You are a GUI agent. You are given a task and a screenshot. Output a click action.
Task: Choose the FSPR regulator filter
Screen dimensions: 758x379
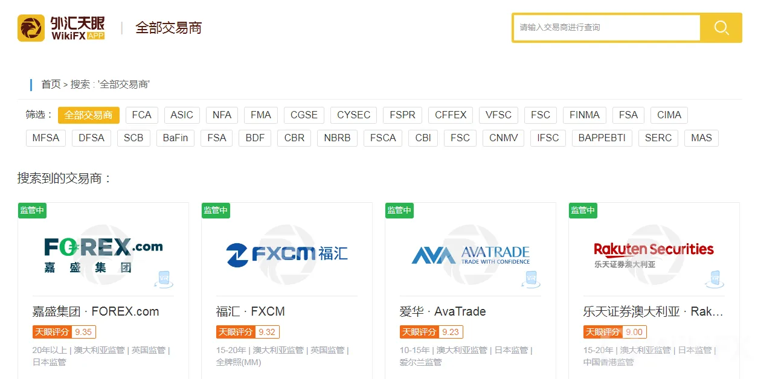click(x=402, y=115)
